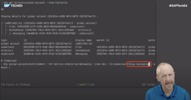Select the --to-subaccount flag
The height and width of the screenshot is (100, 191).
117,64
